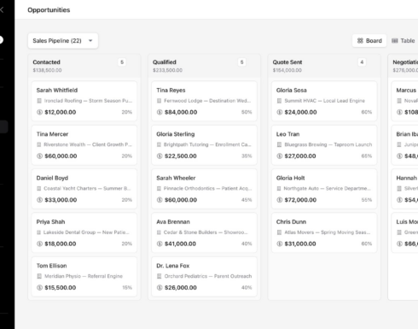Click the $72,000.00 amount on Gloria Holt
The image size is (418, 329).
tap(300, 200)
